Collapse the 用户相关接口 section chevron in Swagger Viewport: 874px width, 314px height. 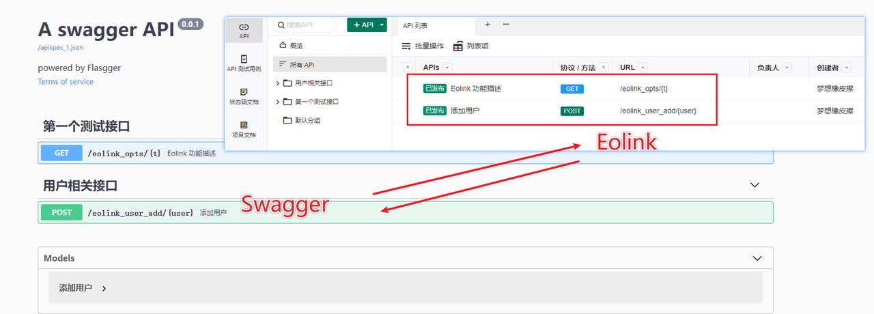pyautogui.click(x=755, y=185)
